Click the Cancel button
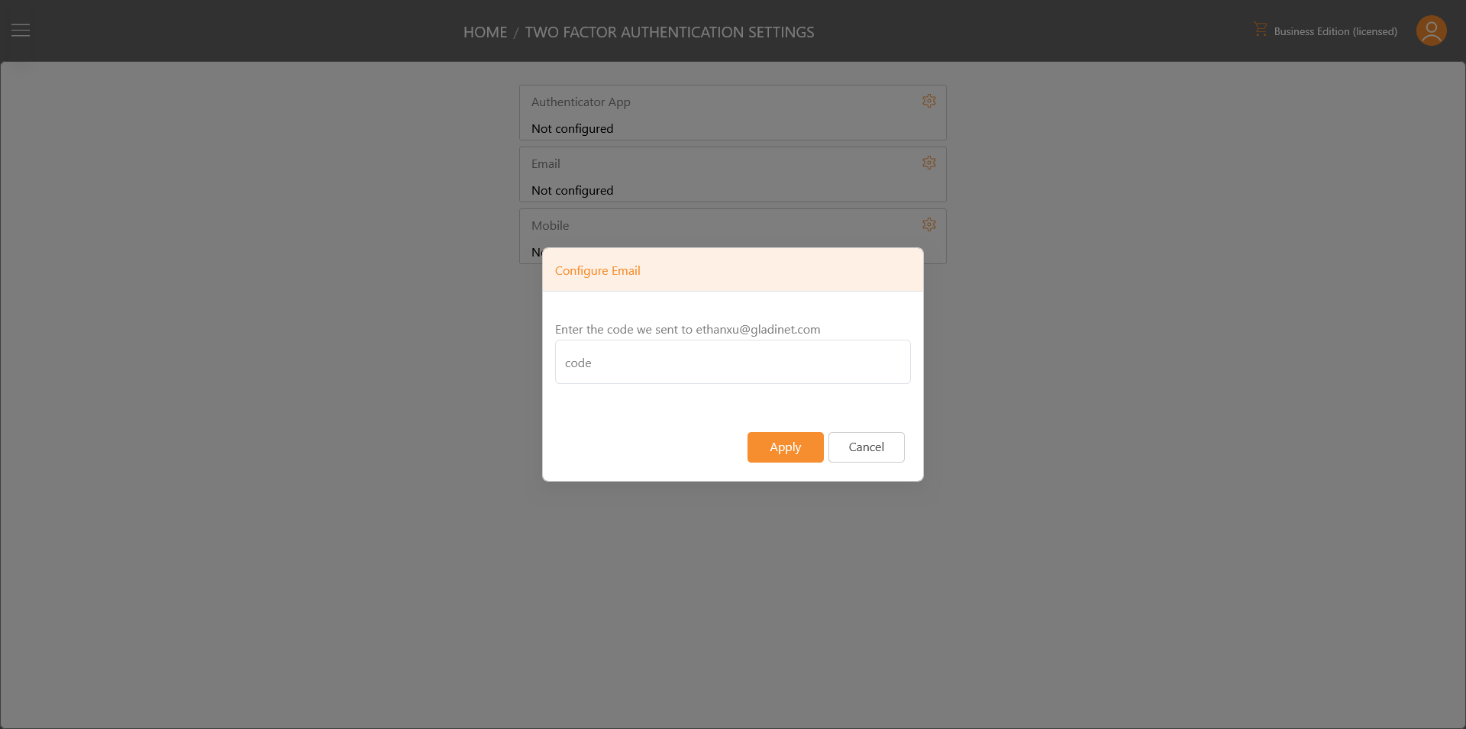The height and width of the screenshot is (729, 1466). tap(866, 447)
